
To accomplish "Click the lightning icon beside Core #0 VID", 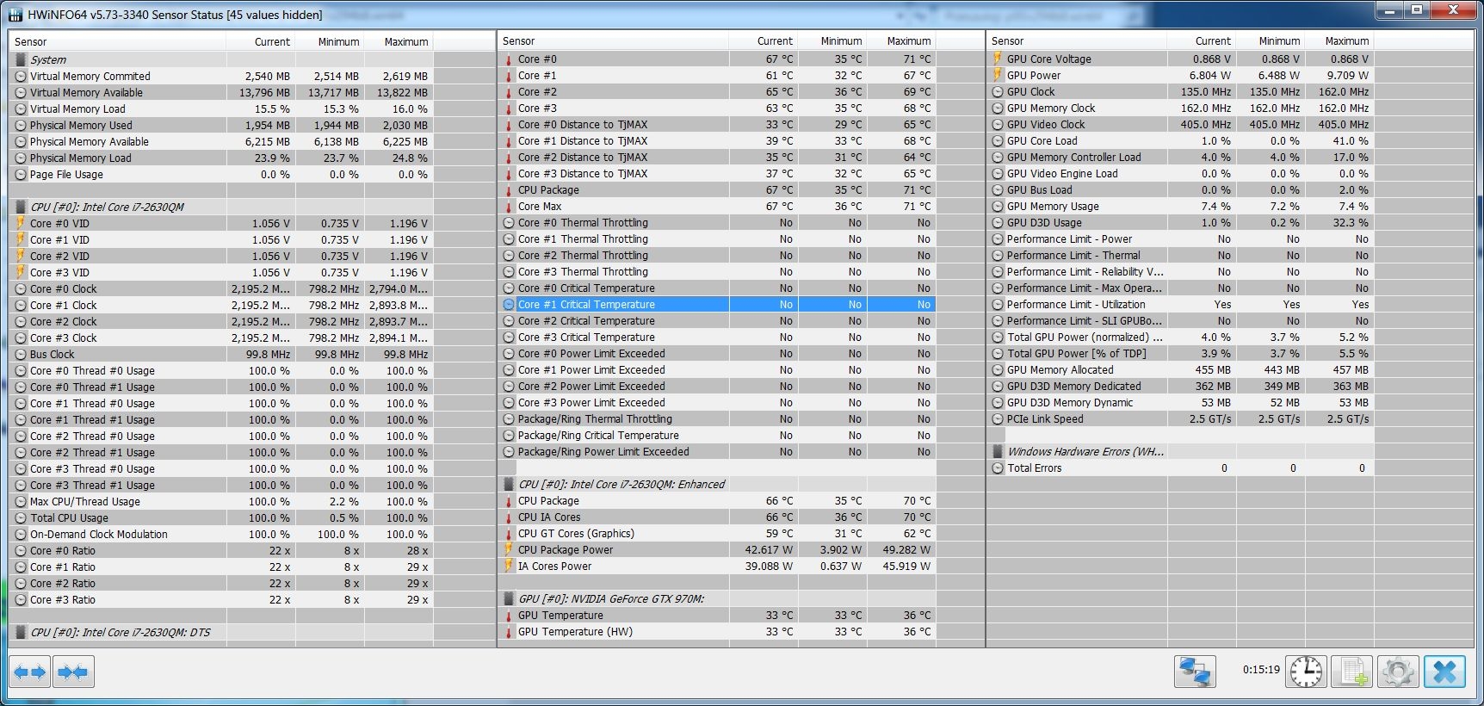I will click(x=21, y=224).
